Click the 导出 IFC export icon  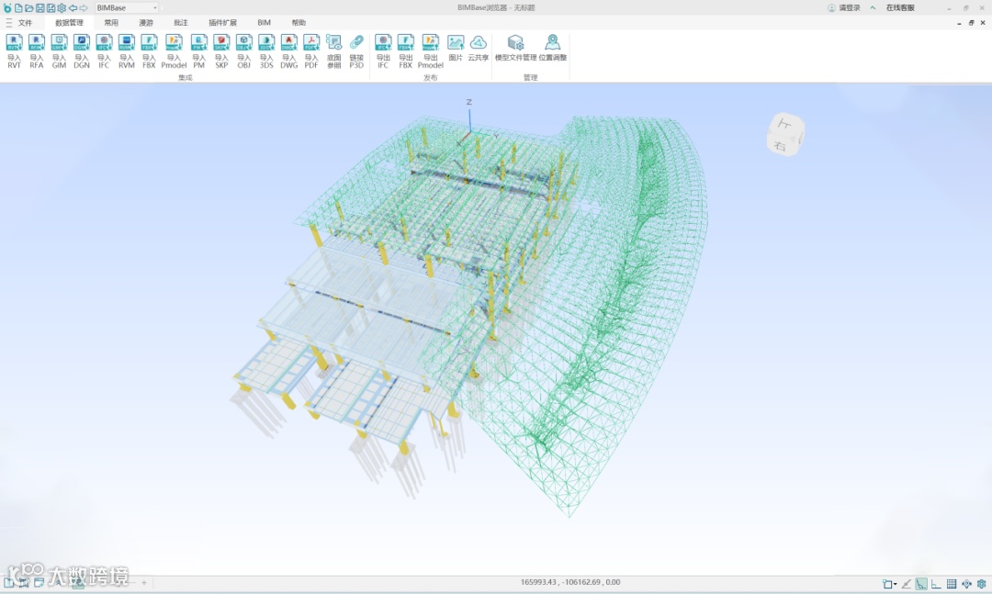tap(383, 51)
